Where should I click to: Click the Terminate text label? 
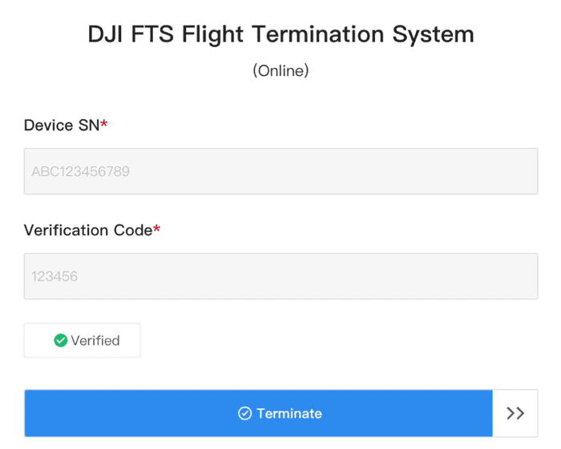289,414
